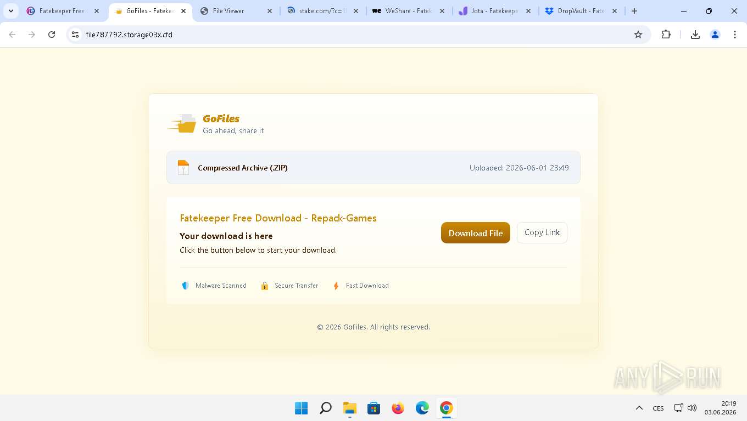
Task: Go forward to next page
Action: point(32,35)
